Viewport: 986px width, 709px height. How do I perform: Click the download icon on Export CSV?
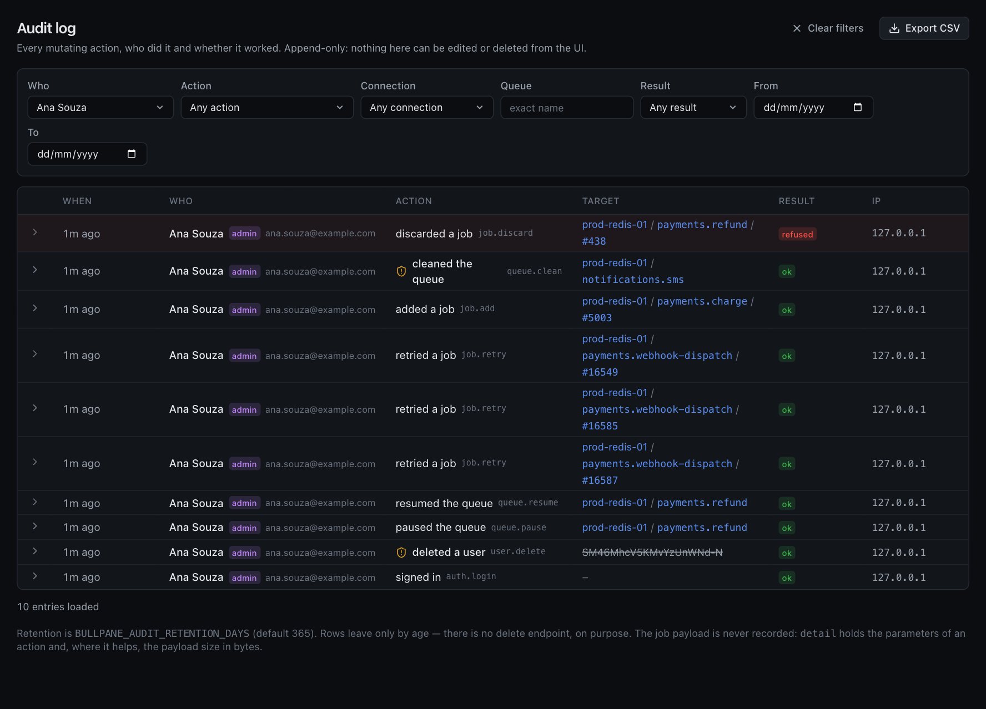coord(894,28)
